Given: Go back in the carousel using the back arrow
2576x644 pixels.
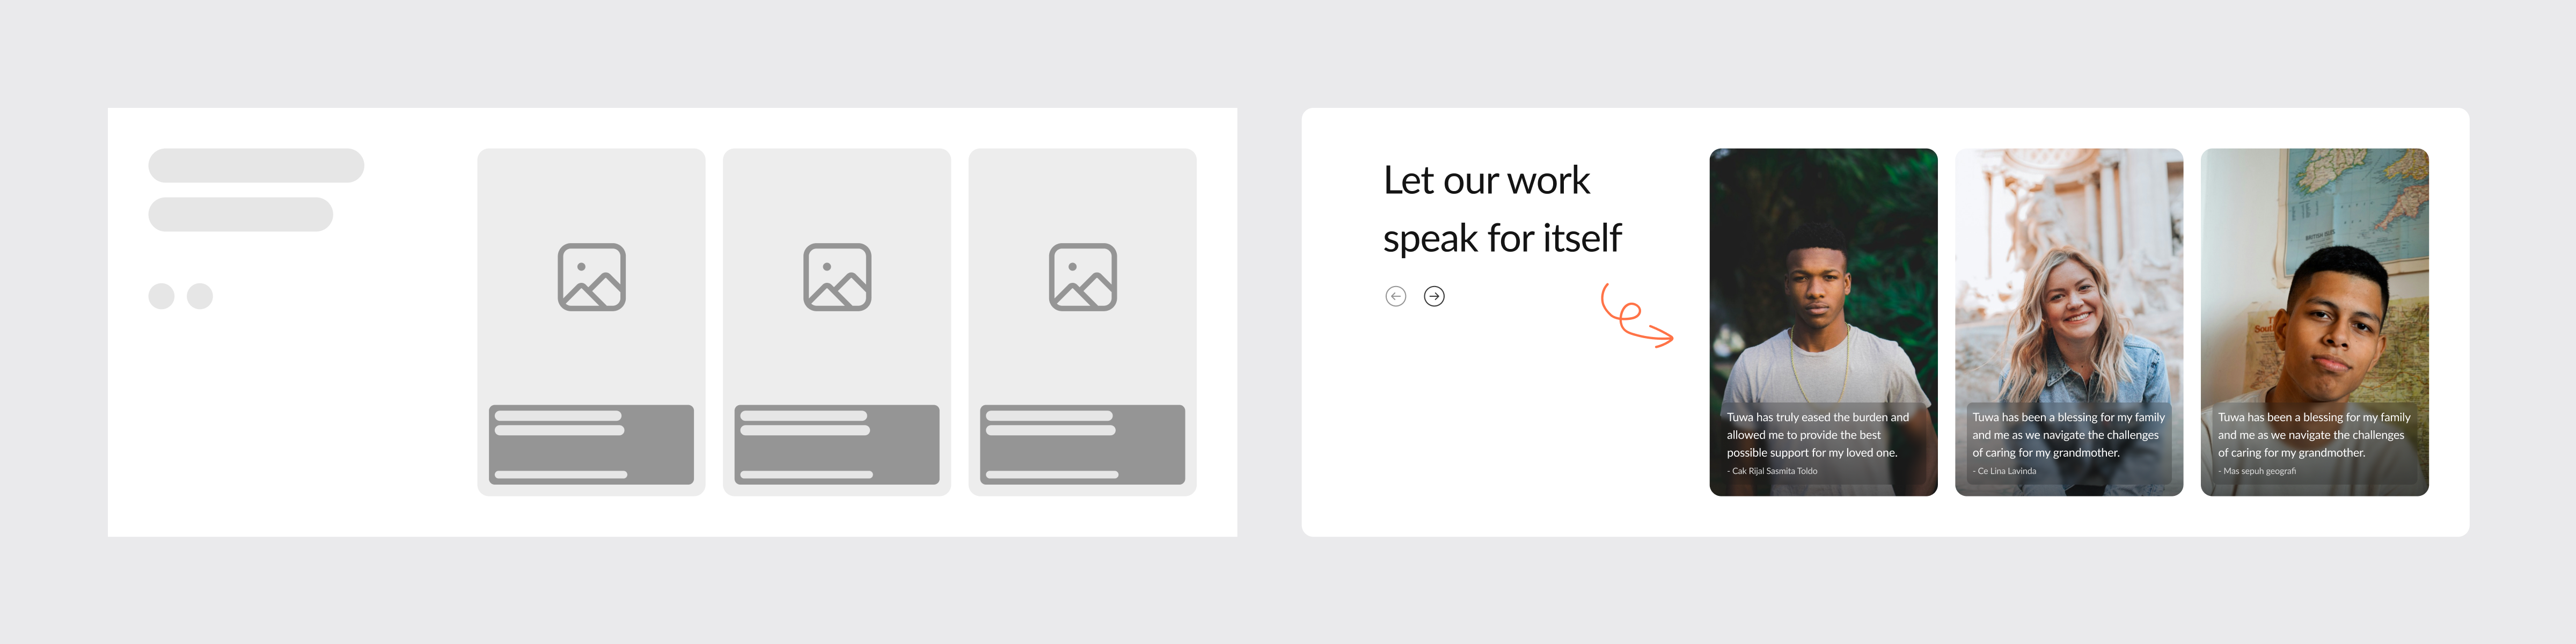Looking at the screenshot, I should [1396, 295].
